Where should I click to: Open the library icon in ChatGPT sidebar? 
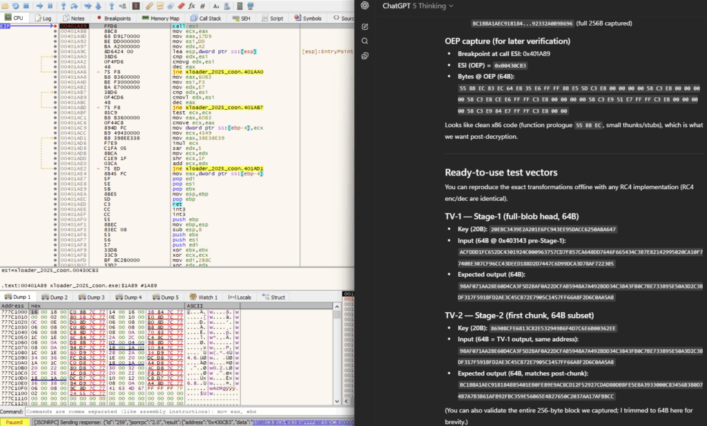pos(365,56)
